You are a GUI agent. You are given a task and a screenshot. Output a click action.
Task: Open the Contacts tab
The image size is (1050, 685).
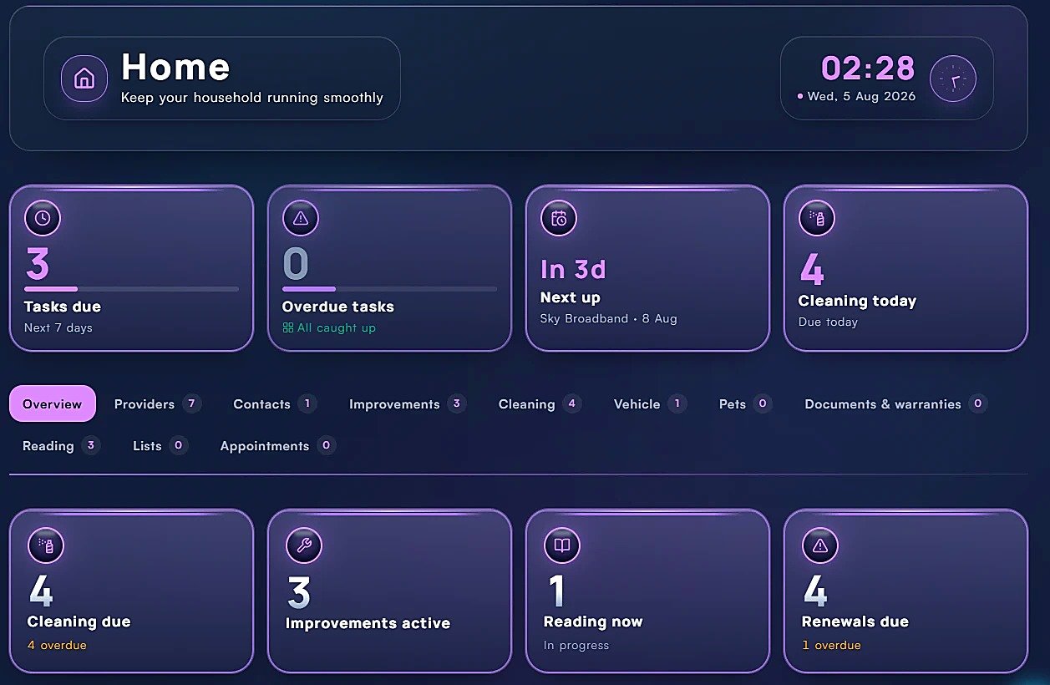coord(275,404)
